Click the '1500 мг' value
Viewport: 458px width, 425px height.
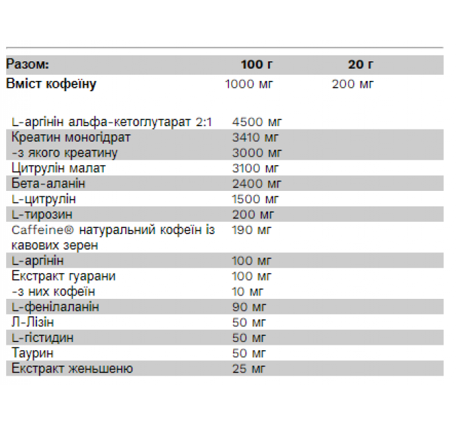[x=255, y=199]
